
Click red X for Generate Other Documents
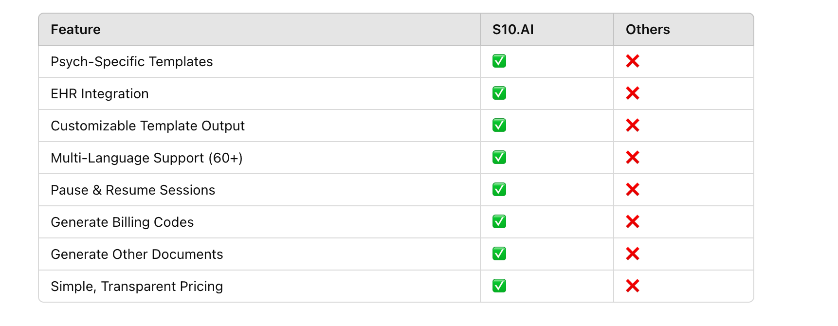(633, 254)
